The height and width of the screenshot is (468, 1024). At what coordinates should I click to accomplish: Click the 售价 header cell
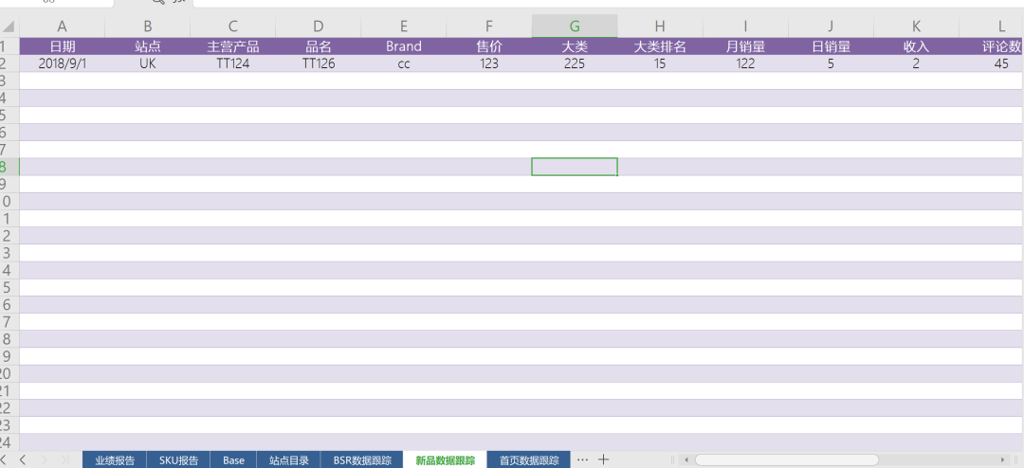click(489, 46)
